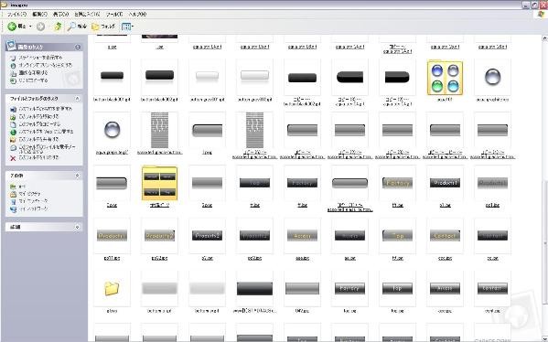Expand the 詳細 details panel
This screenshot has height=342, width=548.
tap(78, 227)
